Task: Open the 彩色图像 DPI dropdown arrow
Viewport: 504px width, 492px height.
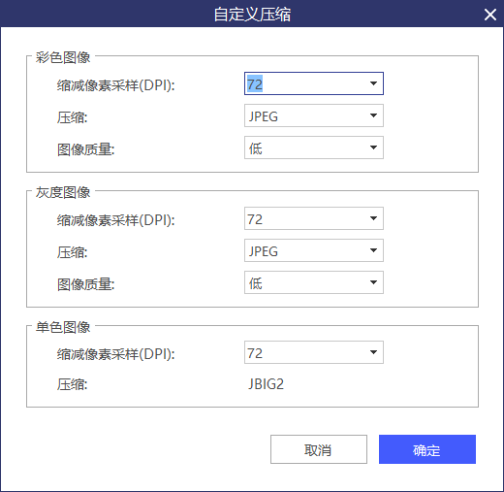Action: pos(373,83)
